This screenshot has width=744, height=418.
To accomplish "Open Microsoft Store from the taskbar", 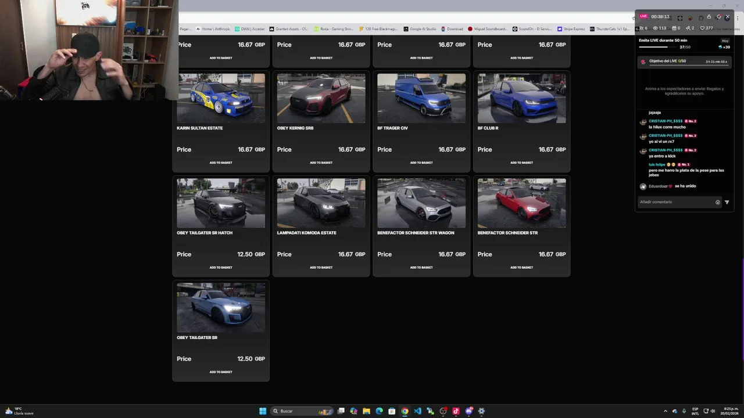I will (392, 411).
